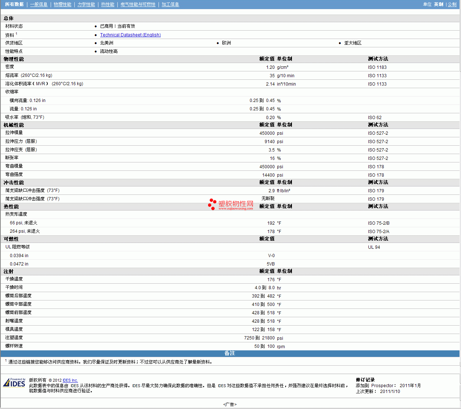Viewport: 461px width, 409px height.
Task: Click the UL 94 test method entry
Action: [374, 247]
